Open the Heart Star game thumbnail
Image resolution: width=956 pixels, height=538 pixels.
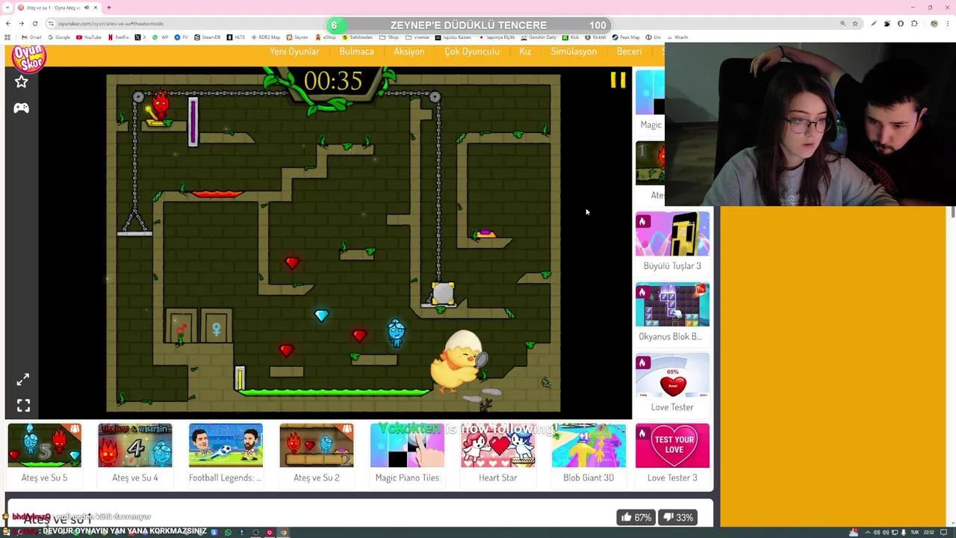click(x=498, y=445)
